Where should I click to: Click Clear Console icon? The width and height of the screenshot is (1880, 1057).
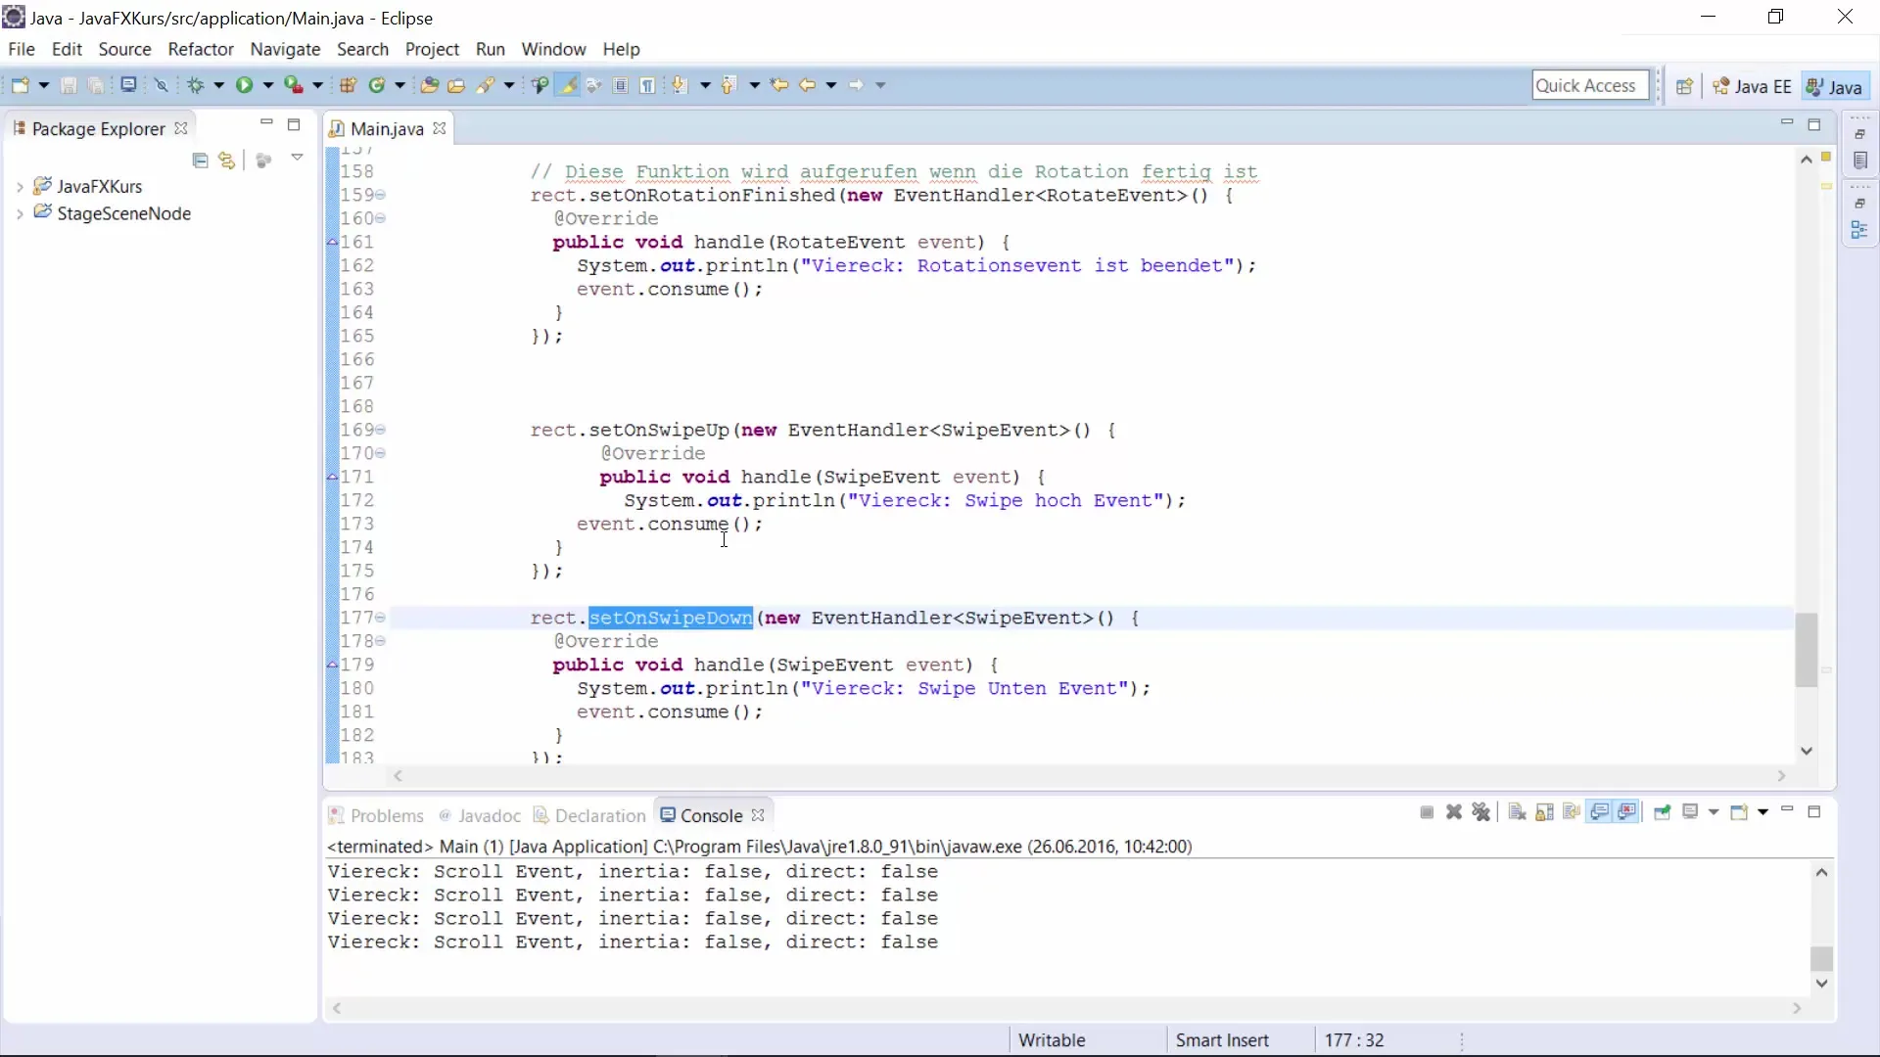click(x=1518, y=812)
